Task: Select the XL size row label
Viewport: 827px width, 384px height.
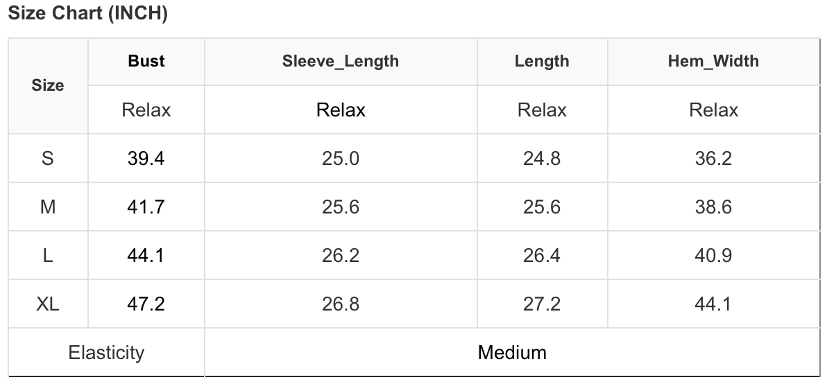Action: pos(47,304)
